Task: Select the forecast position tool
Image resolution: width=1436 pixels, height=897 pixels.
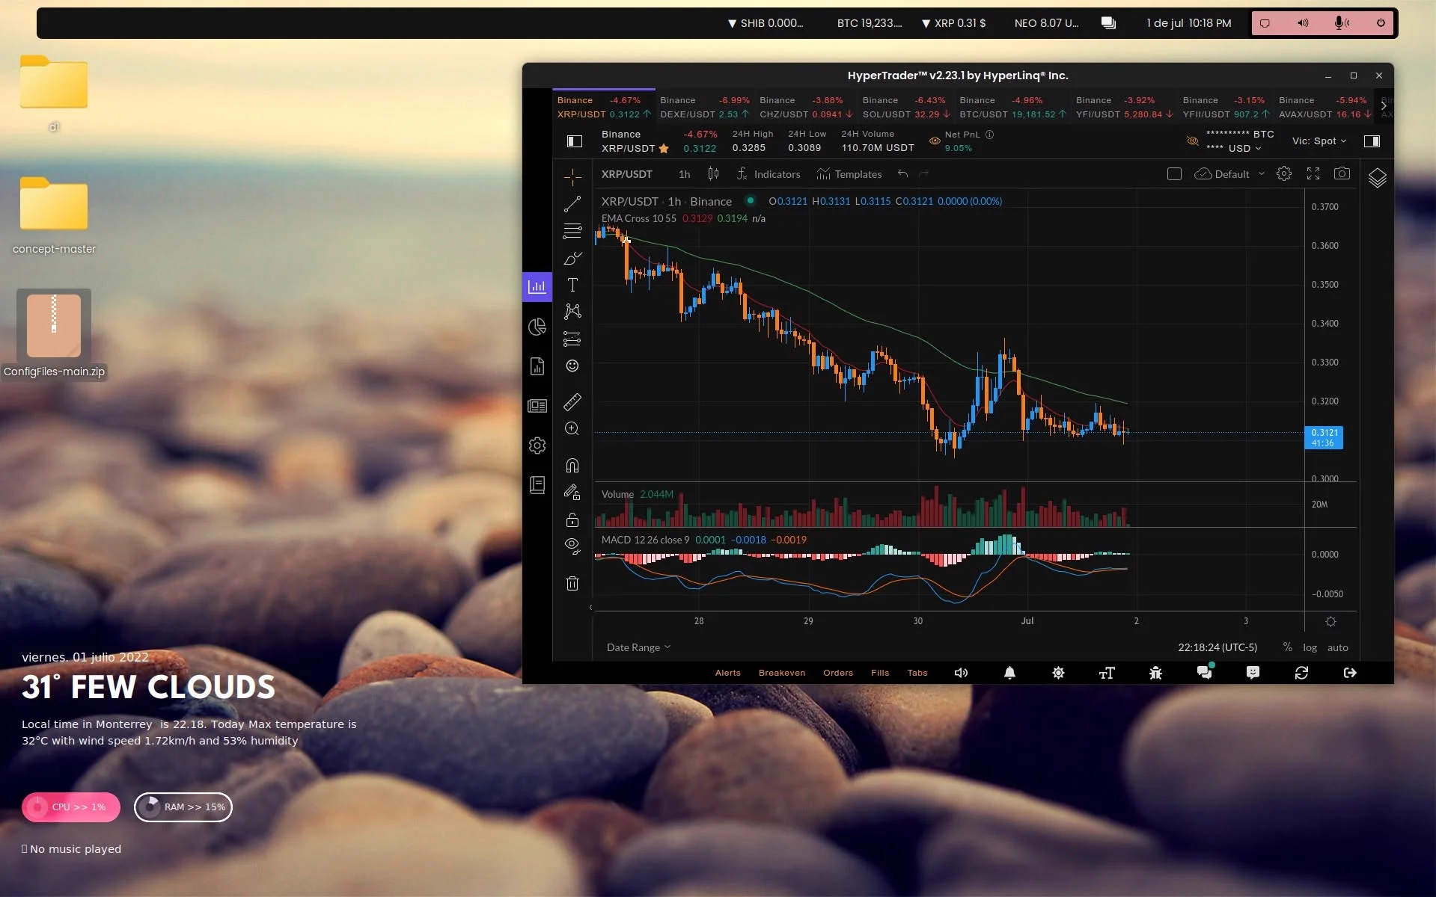Action: (572, 339)
